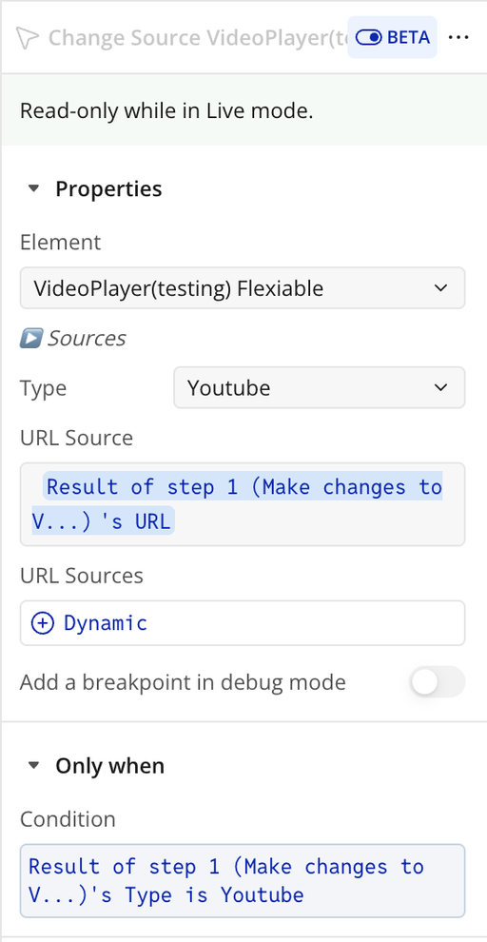The image size is (487, 942).
Task: Click the Dynamic link in URL Sources
Action: pyautogui.click(x=106, y=623)
